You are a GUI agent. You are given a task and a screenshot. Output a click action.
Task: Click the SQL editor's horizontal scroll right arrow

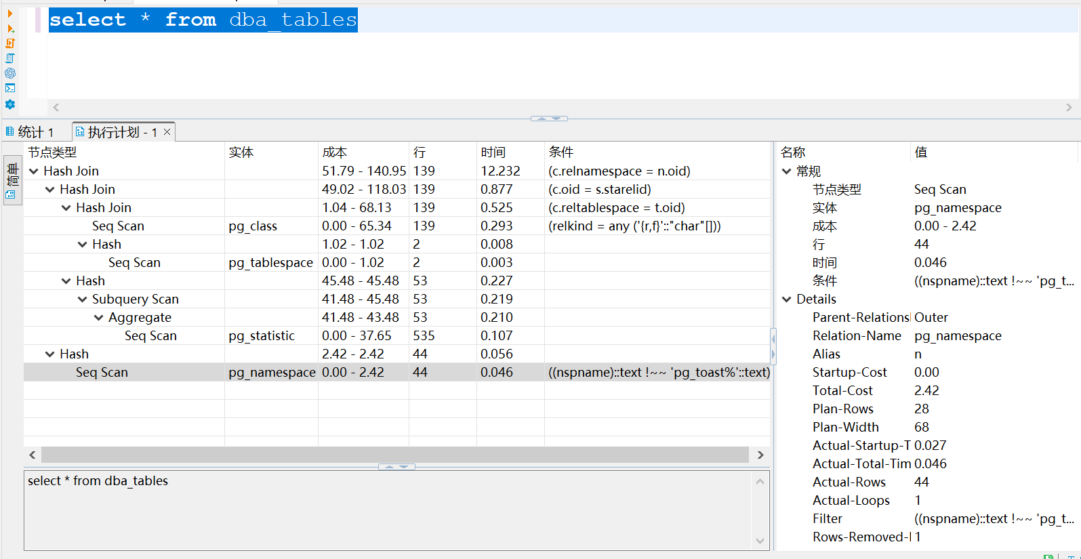tap(1069, 107)
